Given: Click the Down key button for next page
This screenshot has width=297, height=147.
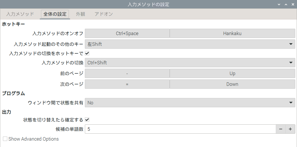Looking at the screenshot, I should [x=232, y=84].
